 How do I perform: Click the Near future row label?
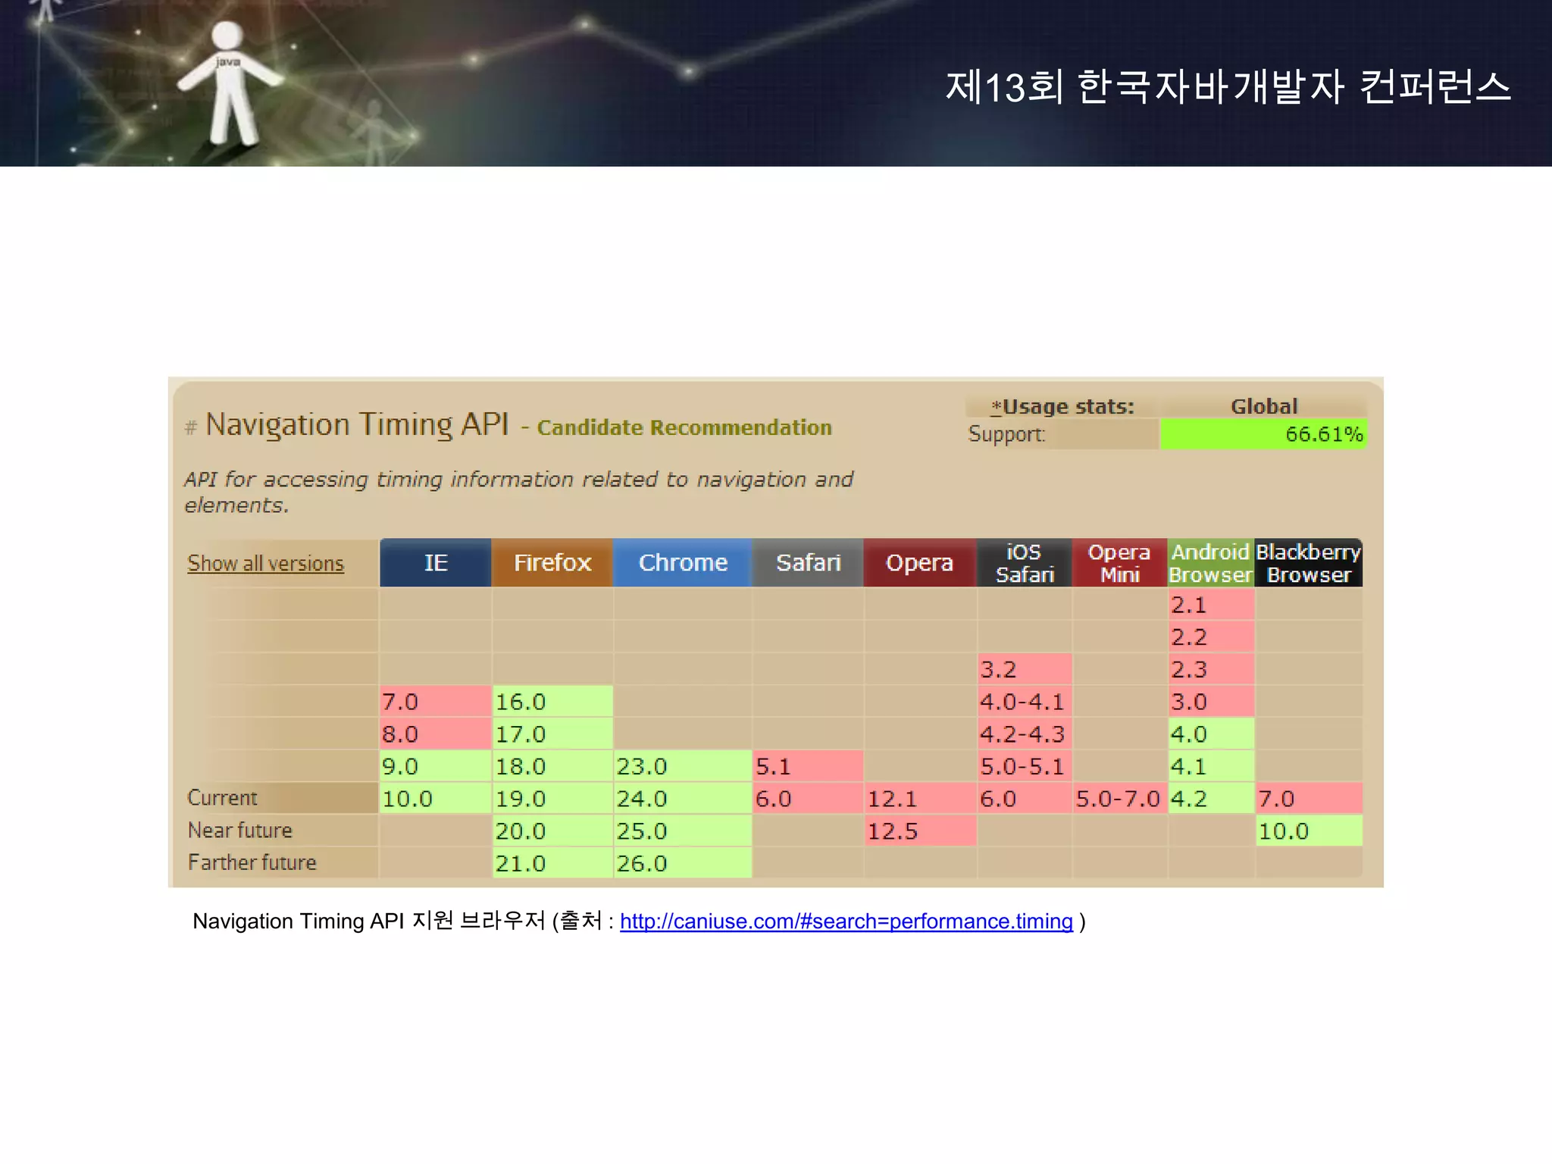[x=239, y=831]
